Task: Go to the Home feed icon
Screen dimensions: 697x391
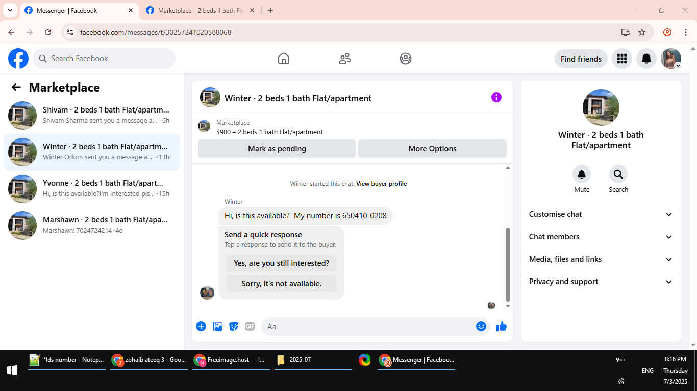Action: coord(284,59)
